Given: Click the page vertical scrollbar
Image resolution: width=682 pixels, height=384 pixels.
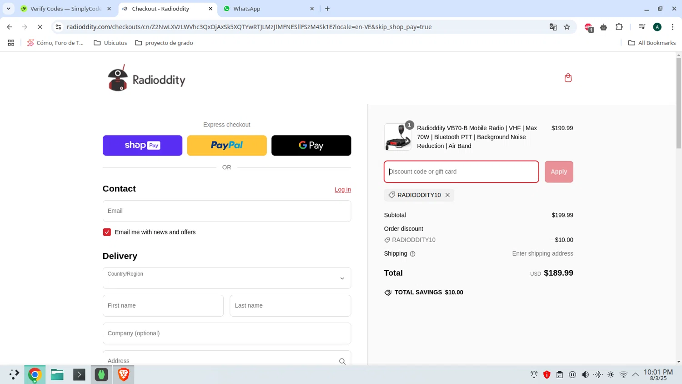Looking at the screenshot, I should pos(678,103).
